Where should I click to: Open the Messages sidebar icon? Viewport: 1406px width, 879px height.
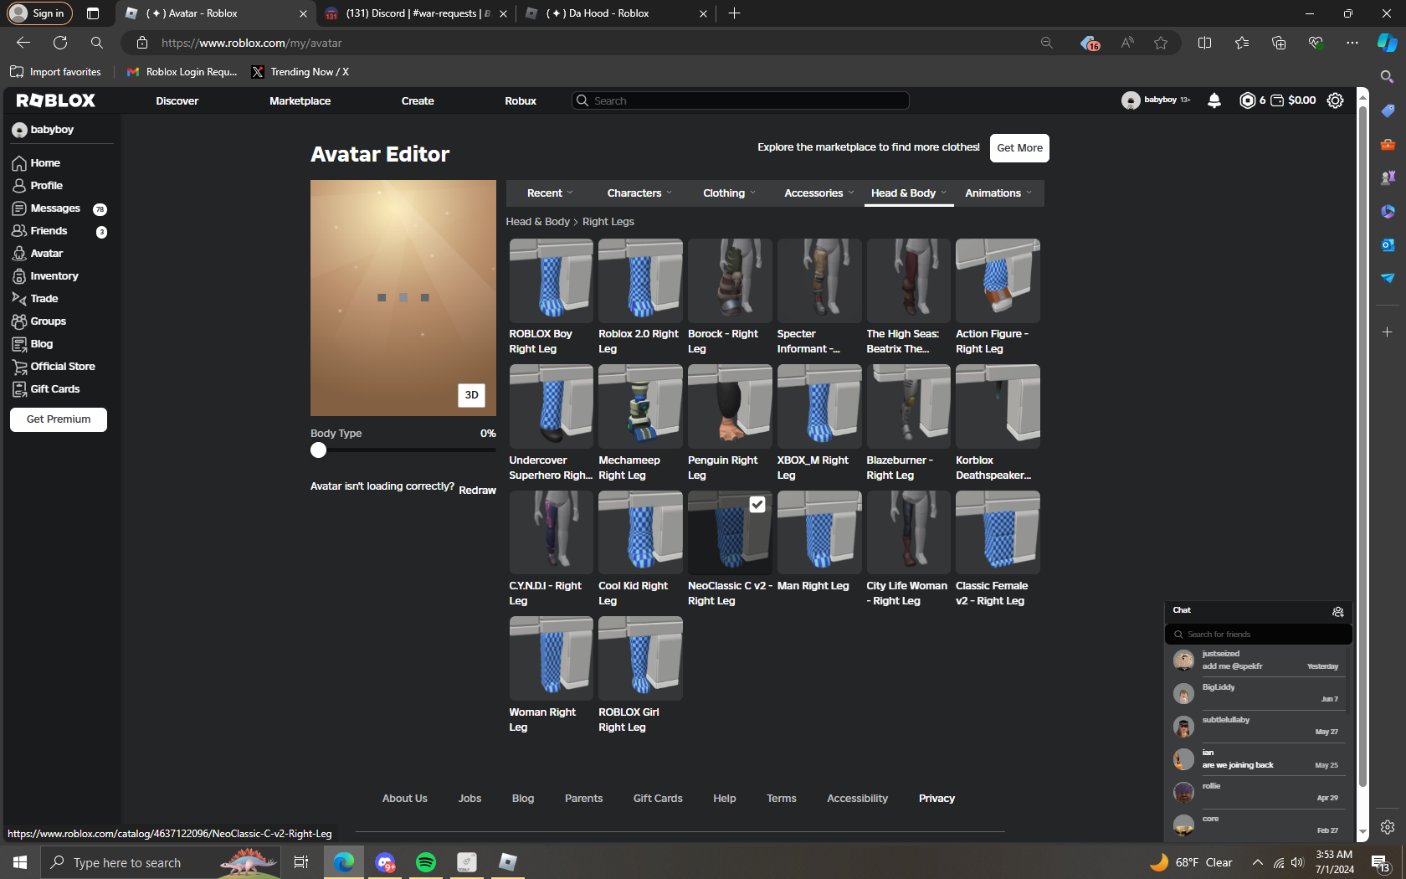[x=19, y=208]
